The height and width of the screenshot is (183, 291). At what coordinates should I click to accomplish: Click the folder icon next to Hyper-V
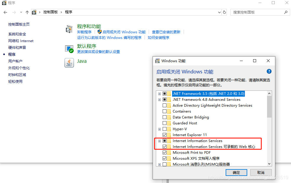coord(169,129)
